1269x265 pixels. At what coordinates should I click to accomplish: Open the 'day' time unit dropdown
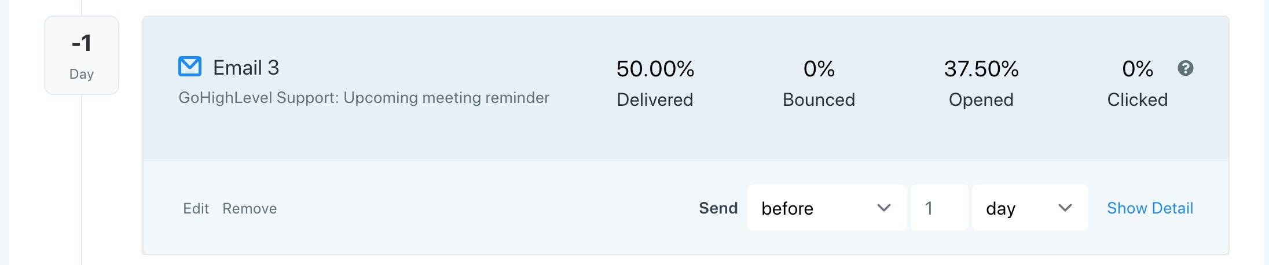pos(1030,208)
